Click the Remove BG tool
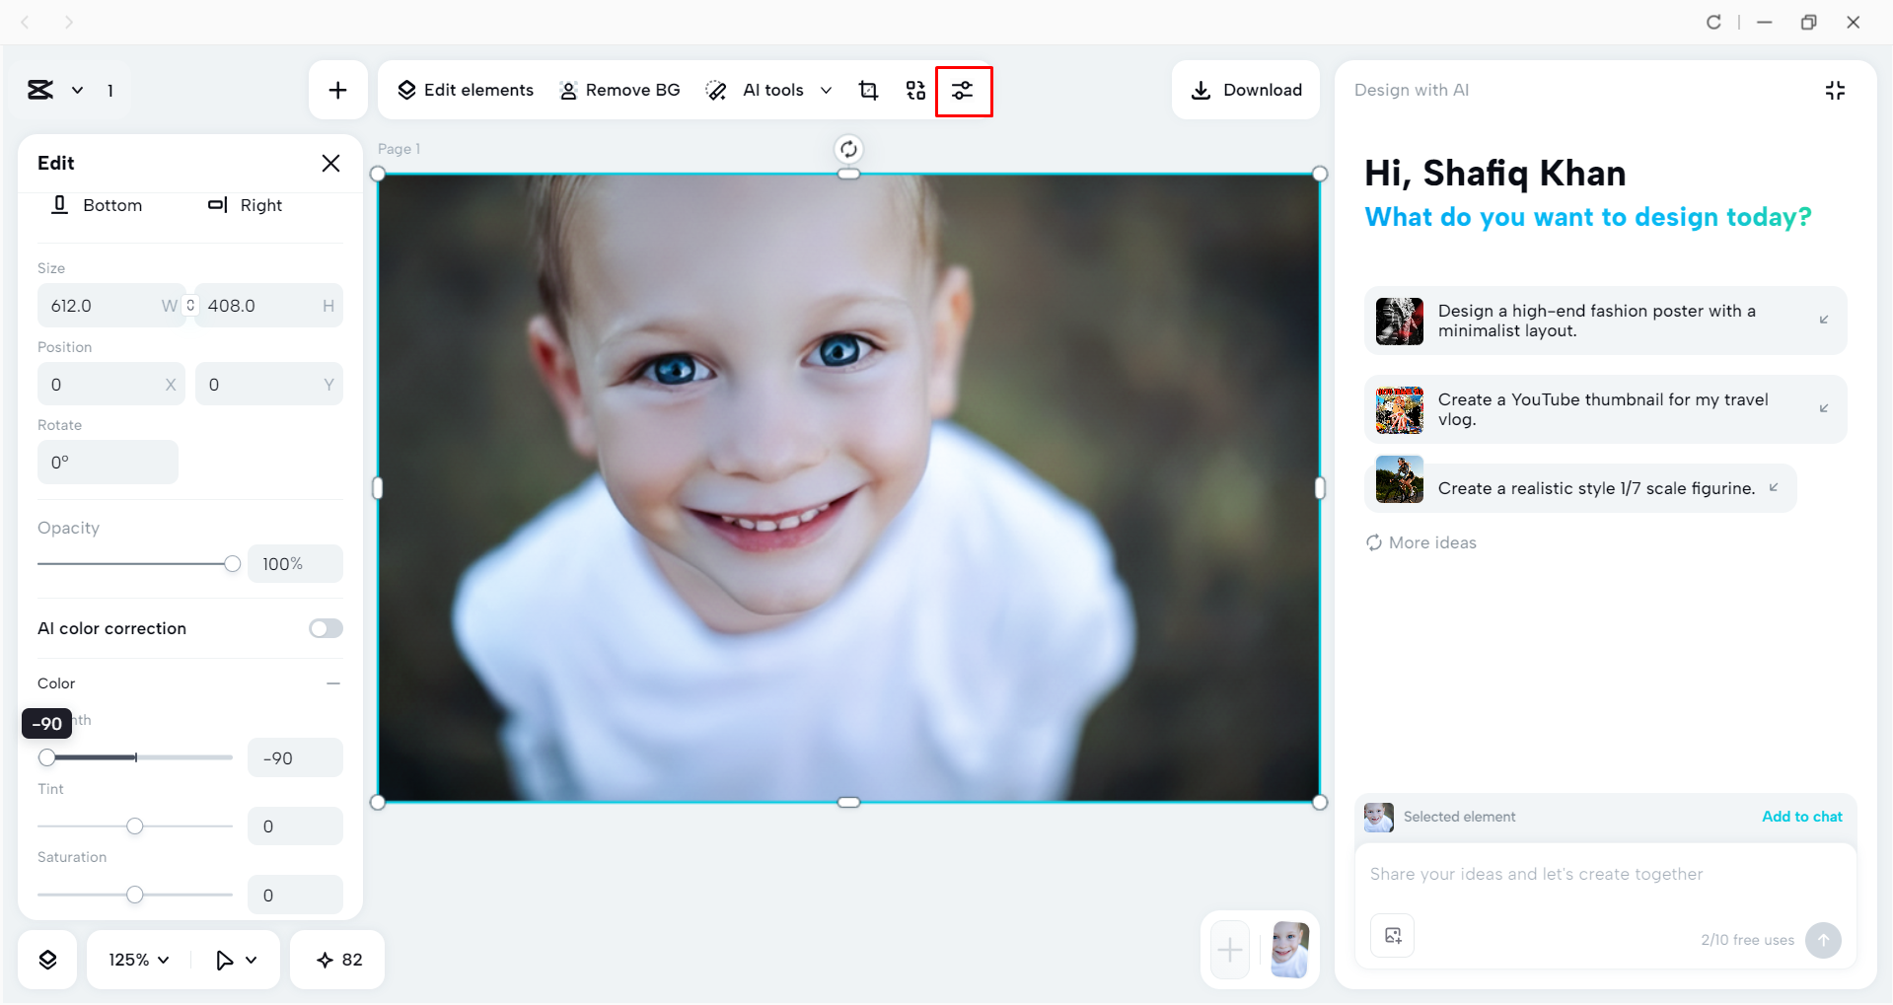 [x=619, y=90]
